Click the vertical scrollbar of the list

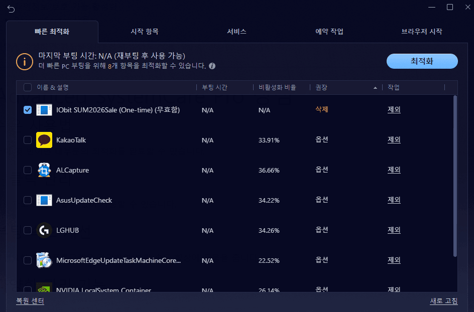point(455,176)
